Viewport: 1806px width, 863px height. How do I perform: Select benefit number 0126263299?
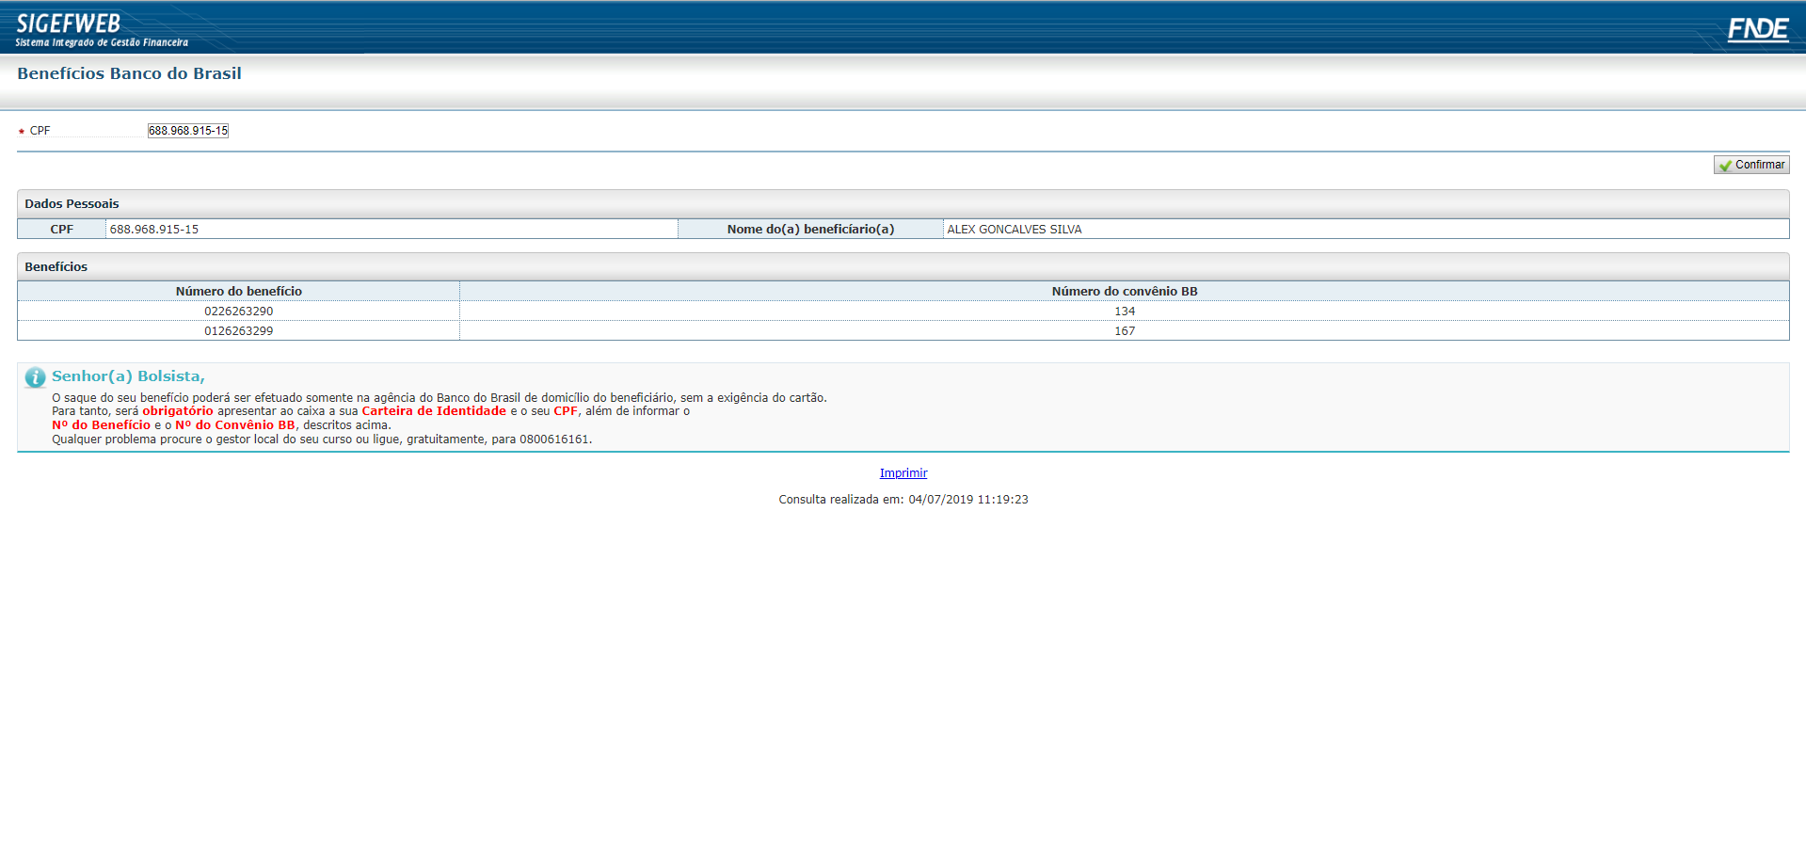coord(238,331)
